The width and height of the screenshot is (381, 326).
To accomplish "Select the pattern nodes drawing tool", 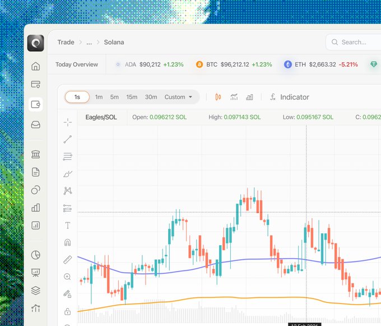I will [x=68, y=191].
